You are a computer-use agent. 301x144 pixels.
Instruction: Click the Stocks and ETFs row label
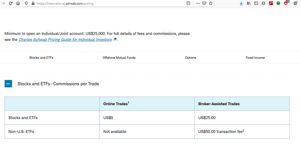pos(23,118)
